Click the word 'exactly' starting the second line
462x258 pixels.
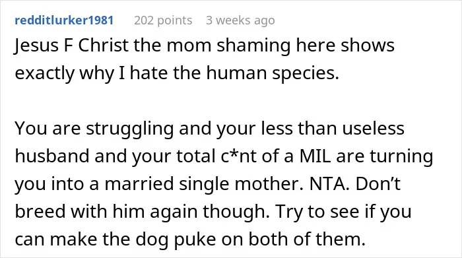[44, 73]
